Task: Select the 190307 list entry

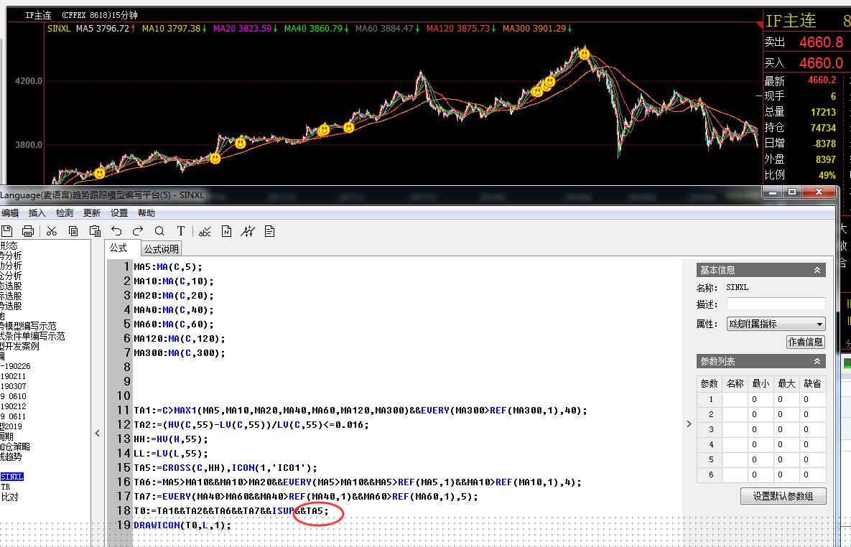Action: click(13, 386)
